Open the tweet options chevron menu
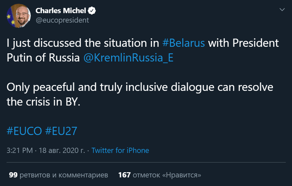The width and height of the screenshot is (292, 186). 281,9
